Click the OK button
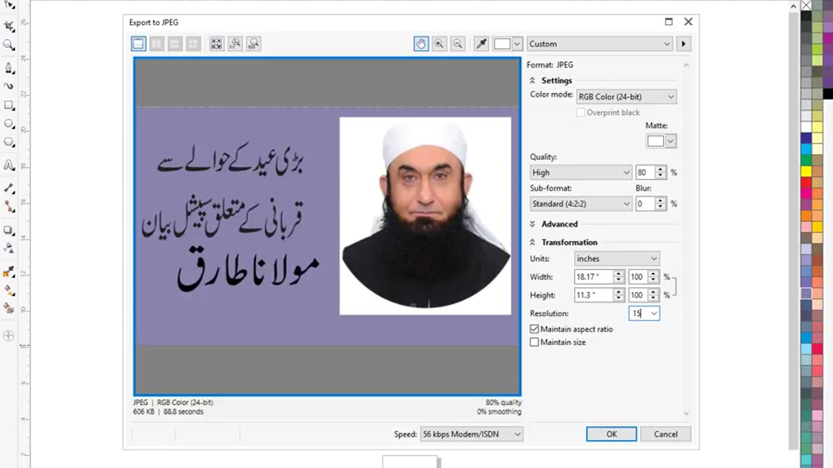This screenshot has width=833, height=468. [611, 434]
